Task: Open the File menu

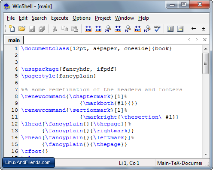Action: tap(11, 18)
